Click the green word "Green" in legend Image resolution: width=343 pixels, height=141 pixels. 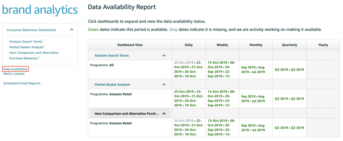(93, 29)
